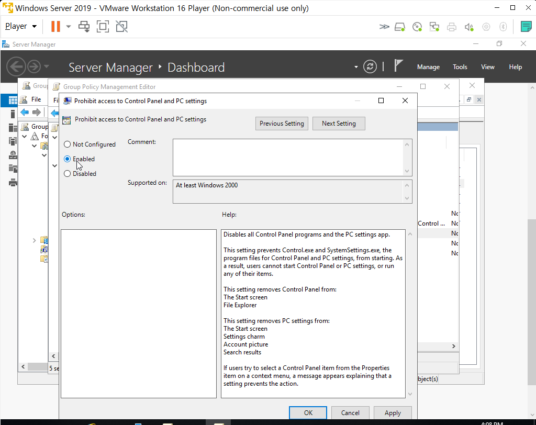Open the File menu in Group Policy Management

[36, 99]
